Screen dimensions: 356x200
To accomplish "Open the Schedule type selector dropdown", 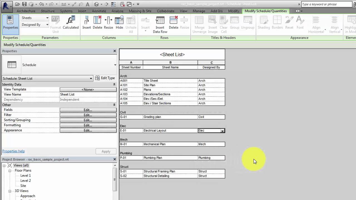I will pos(115,65).
